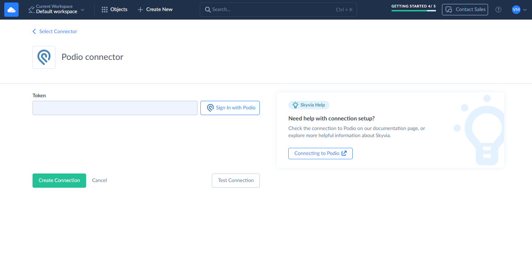Viewport: 532px width, 280px height.
Task: Click the Test Connection button
Action: click(x=236, y=181)
